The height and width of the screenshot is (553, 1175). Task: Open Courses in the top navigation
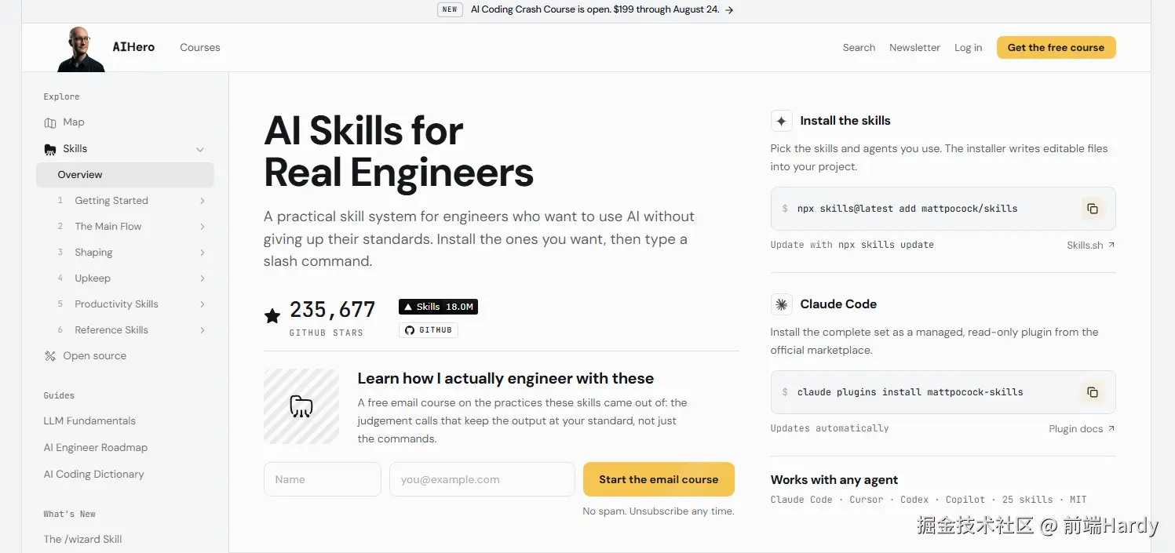click(x=200, y=48)
